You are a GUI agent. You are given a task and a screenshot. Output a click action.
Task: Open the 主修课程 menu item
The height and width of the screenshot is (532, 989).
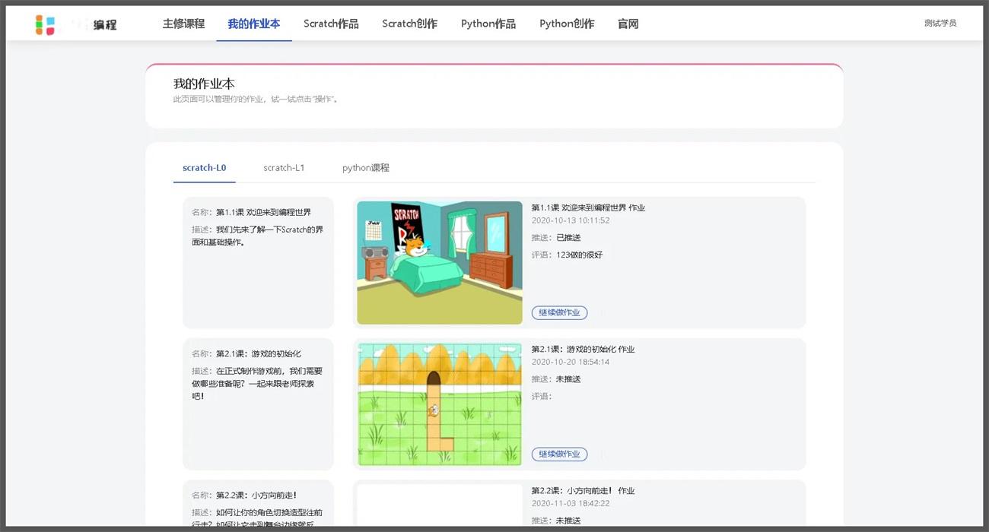183,24
